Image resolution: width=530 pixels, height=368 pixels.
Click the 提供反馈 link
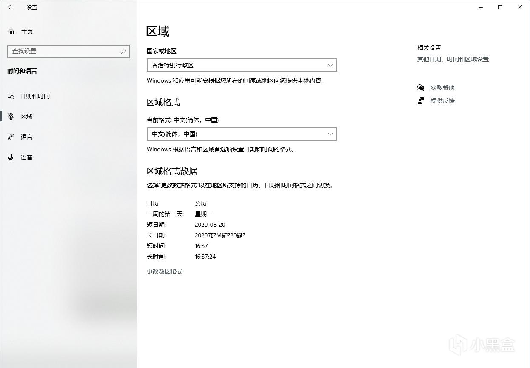[x=443, y=101]
